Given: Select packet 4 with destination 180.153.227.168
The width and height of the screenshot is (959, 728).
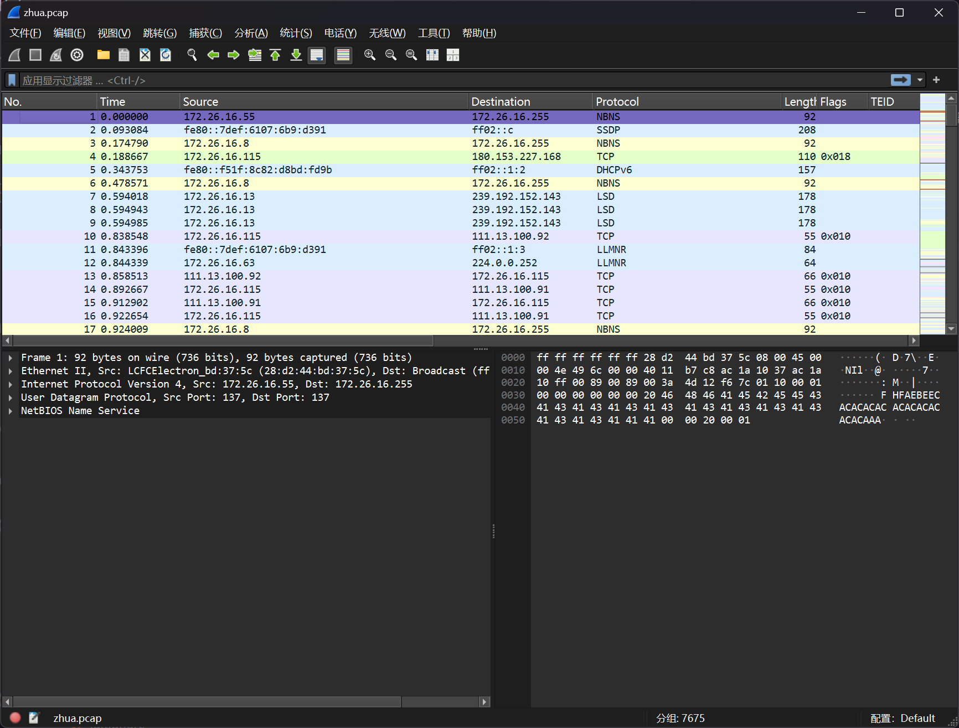Looking at the screenshot, I should click(461, 157).
